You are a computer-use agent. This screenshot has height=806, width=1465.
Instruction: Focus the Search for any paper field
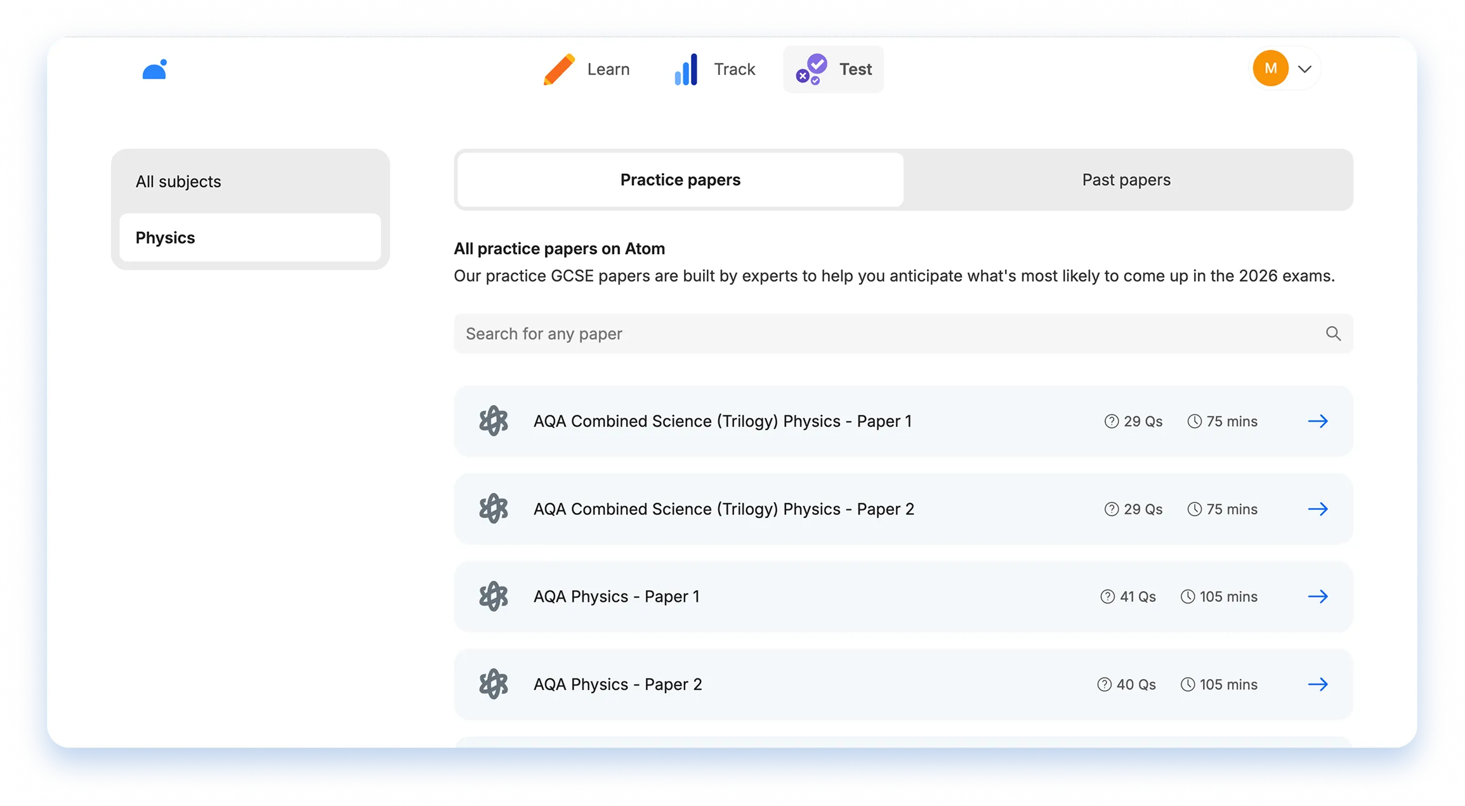point(903,334)
